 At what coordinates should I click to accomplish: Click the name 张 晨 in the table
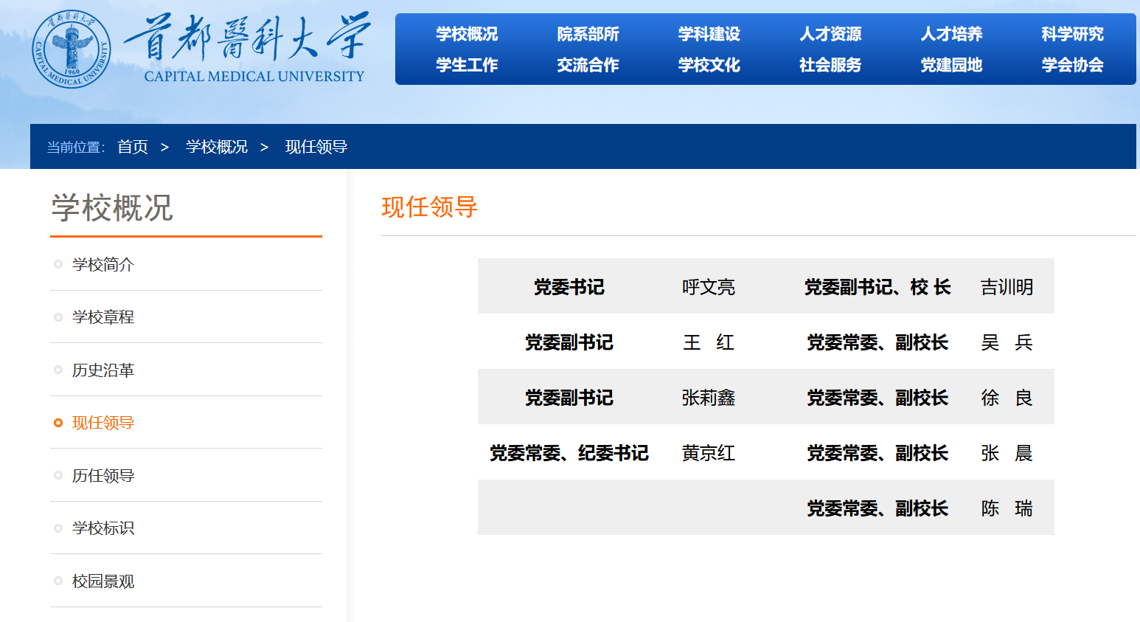click(1007, 453)
